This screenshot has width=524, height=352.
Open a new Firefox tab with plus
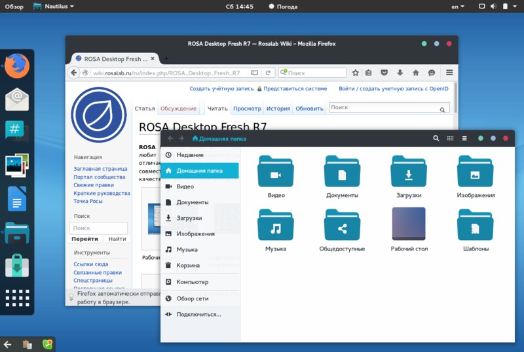(166, 59)
